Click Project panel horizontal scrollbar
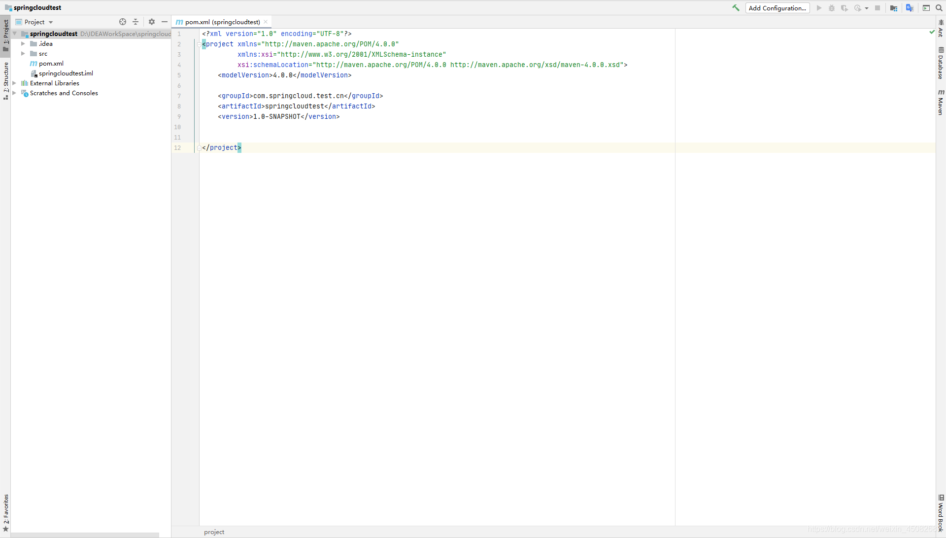The height and width of the screenshot is (538, 946). tap(85, 535)
